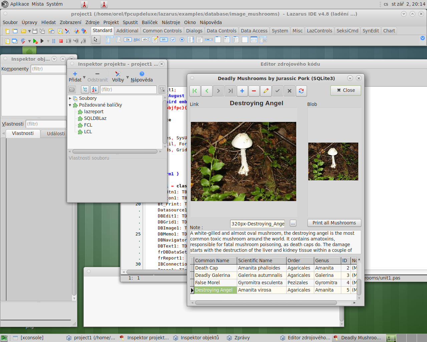Switch to Data Access palette tab
The height and width of the screenshot is (342, 427).
[x=254, y=31]
